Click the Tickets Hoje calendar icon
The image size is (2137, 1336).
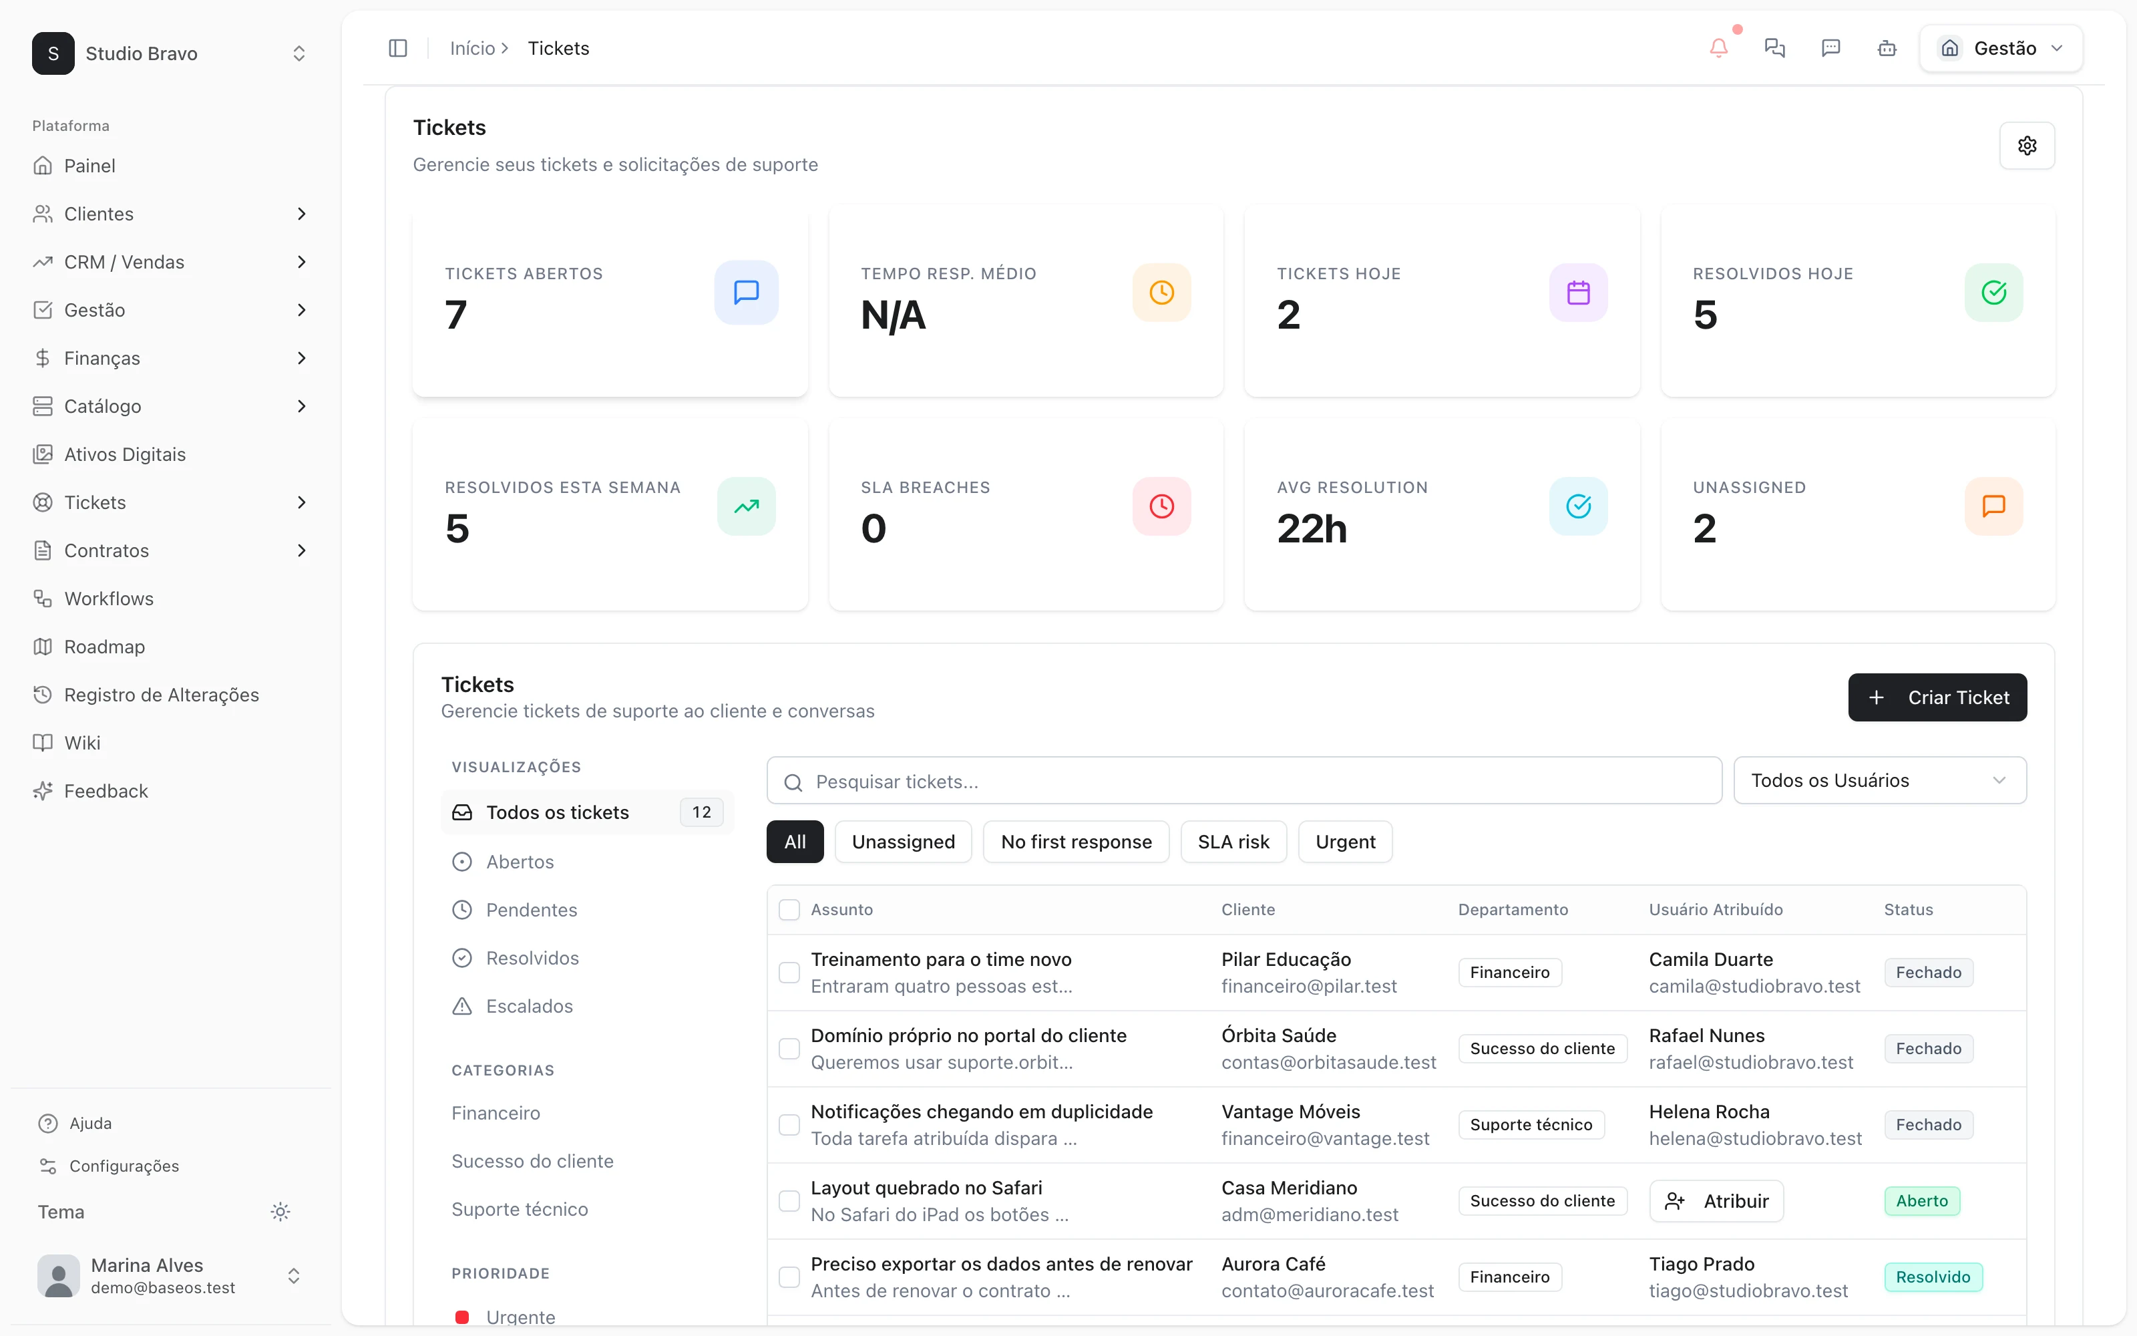tap(1578, 293)
